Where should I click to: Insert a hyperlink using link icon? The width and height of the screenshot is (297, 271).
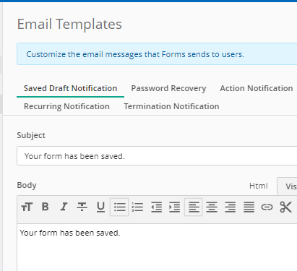[267, 207]
